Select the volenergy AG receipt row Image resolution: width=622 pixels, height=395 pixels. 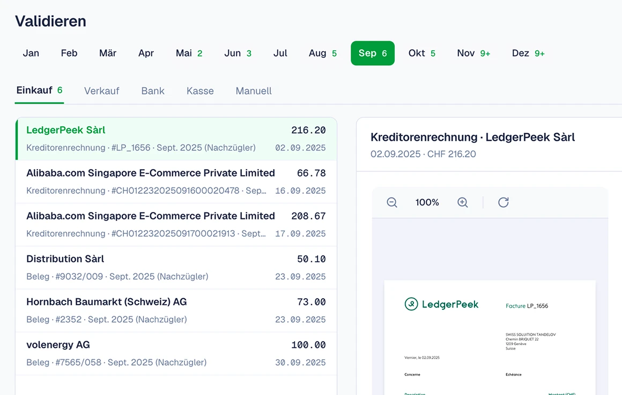click(x=176, y=353)
